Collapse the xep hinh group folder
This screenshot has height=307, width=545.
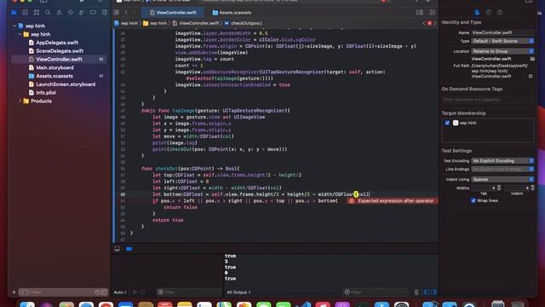(20, 34)
